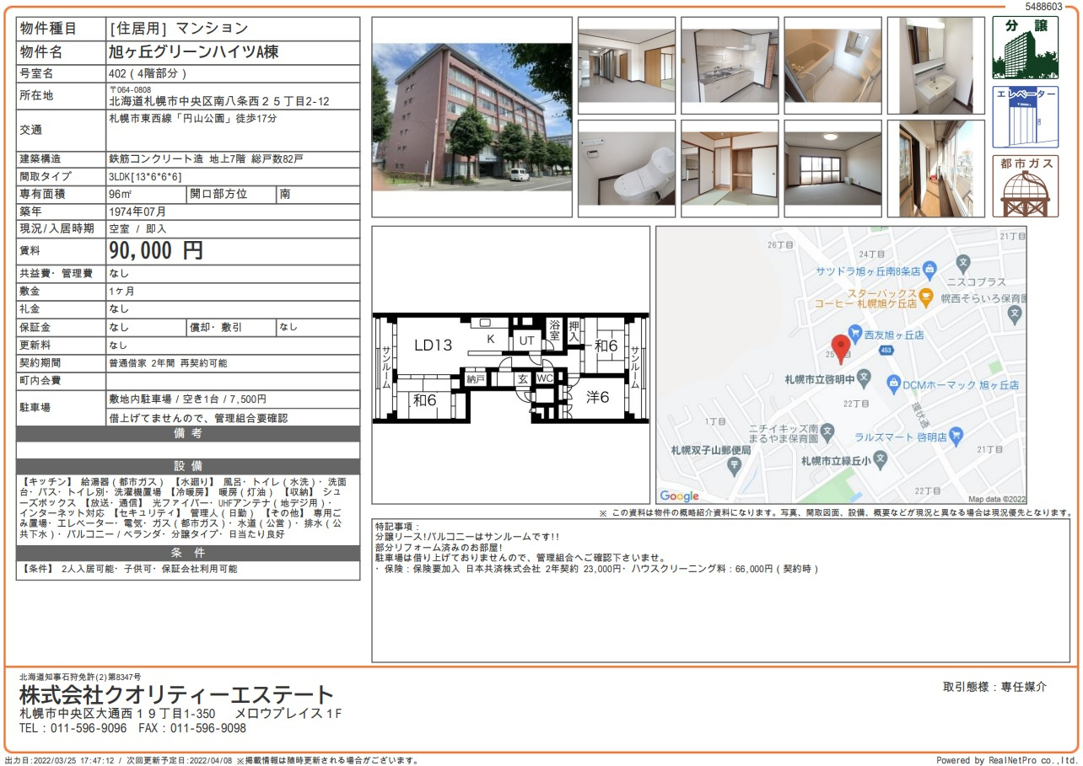
Task: Click the 90,000円 rent amount
Action: [x=156, y=250]
